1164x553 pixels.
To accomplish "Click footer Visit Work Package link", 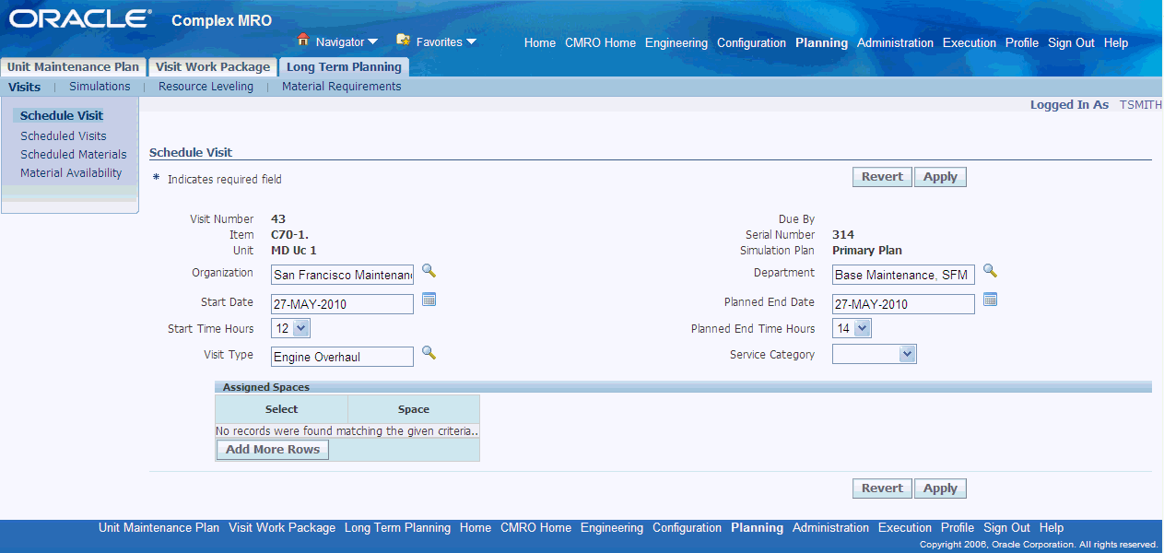I will [x=282, y=528].
